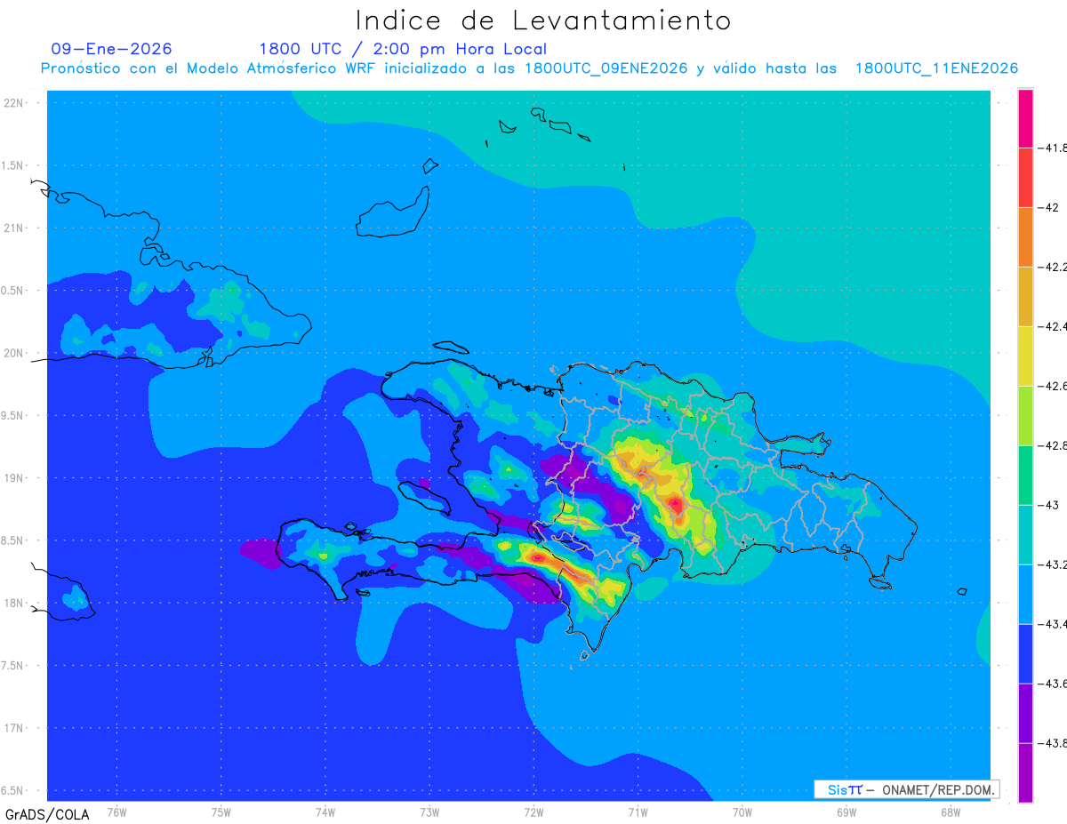Click the '-43' color bar value label
Image resolution: width=1067 pixels, height=824 pixels.
(x=1050, y=505)
